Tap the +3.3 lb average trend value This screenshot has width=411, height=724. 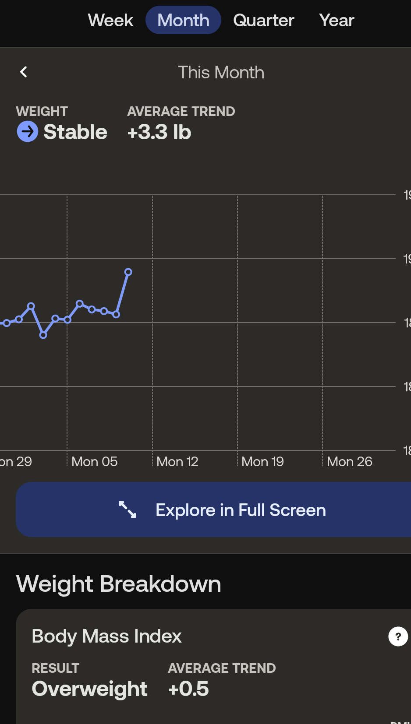(x=159, y=132)
